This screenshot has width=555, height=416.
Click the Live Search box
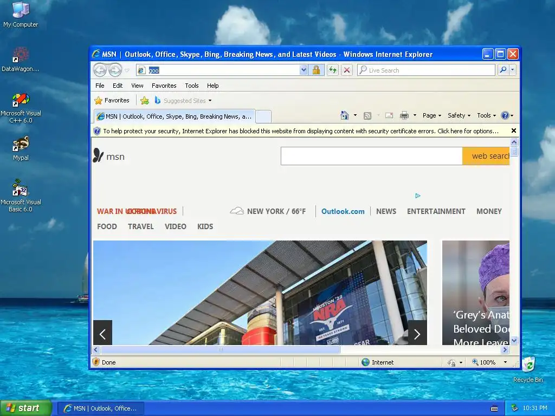coord(426,70)
